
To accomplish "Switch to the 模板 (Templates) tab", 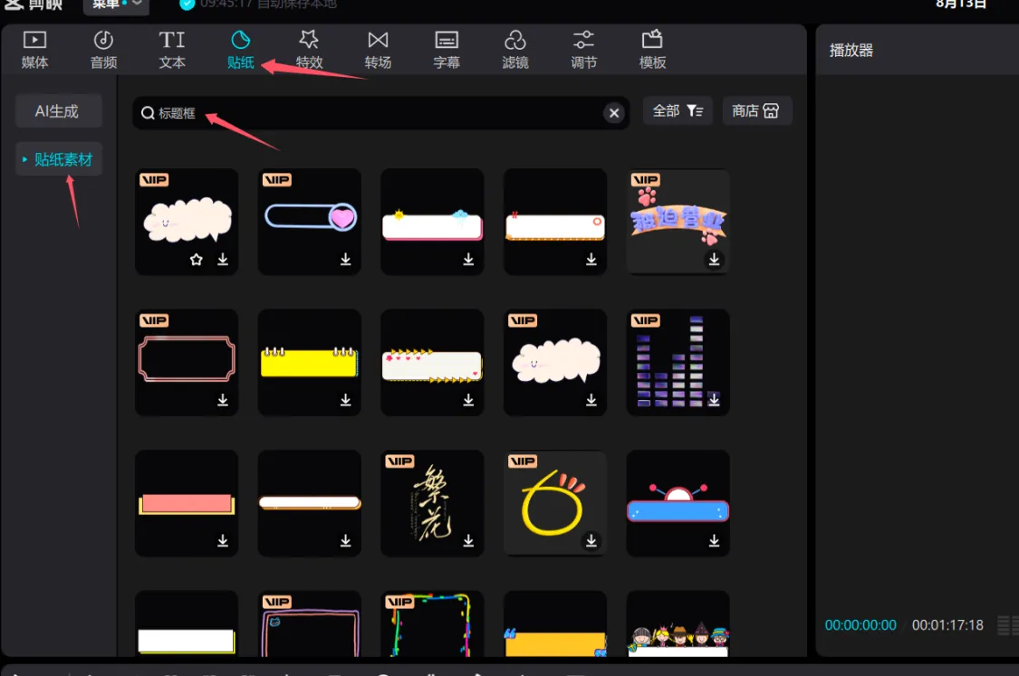I will tap(652, 50).
